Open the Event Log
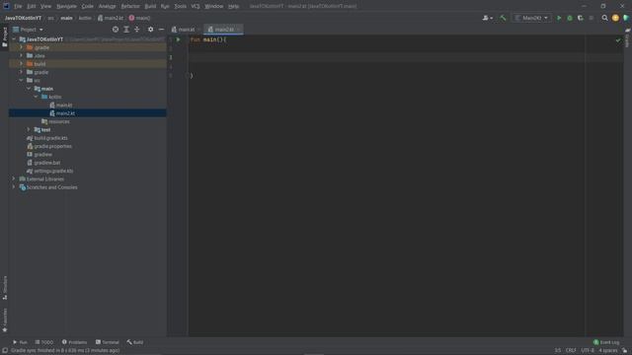Image resolution: width=632 pixels, height=355 pixels. point(606,342)
